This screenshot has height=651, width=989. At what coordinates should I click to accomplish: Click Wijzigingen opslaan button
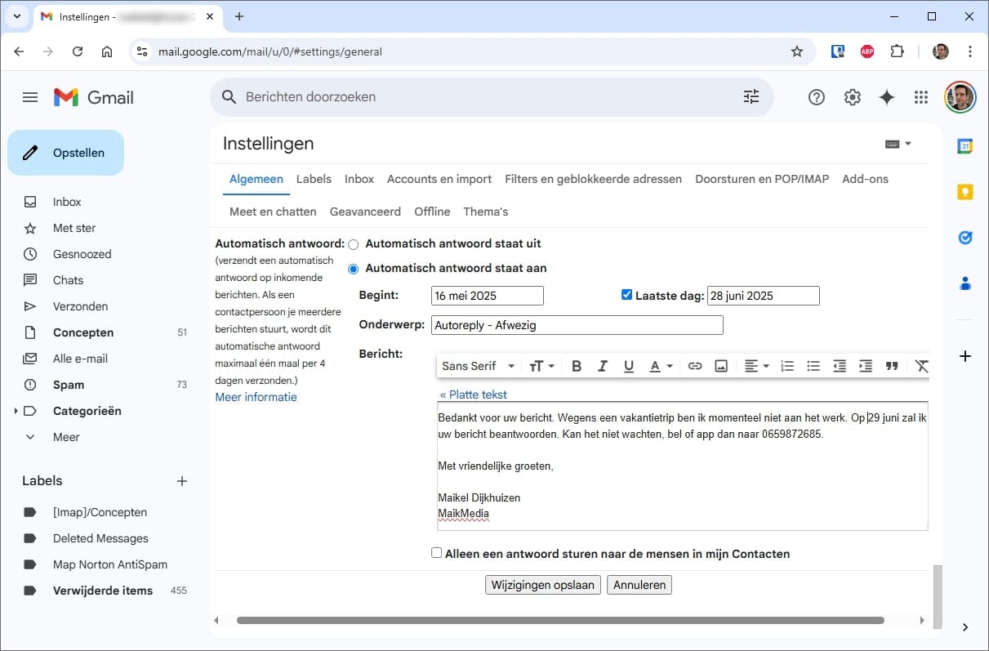pyautogui.click(x=543, y=585)
